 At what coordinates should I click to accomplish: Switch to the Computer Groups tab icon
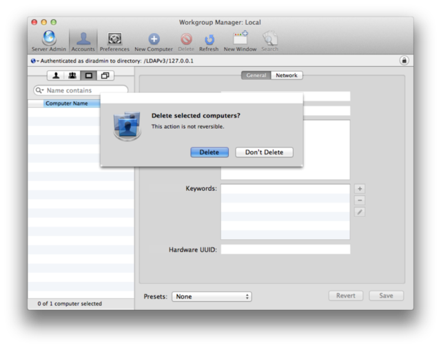[x=105, y=75]
